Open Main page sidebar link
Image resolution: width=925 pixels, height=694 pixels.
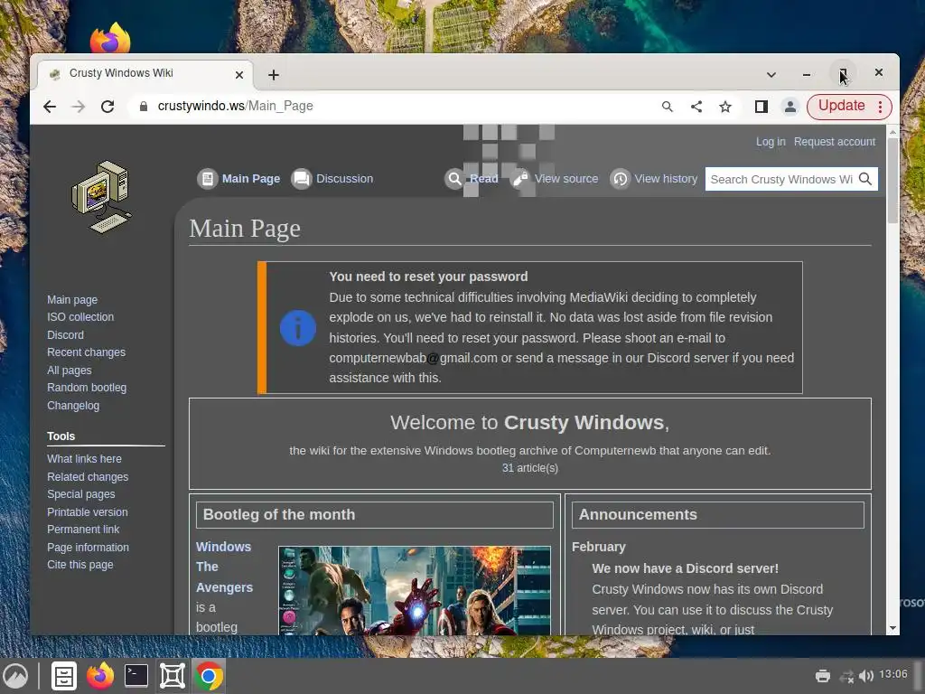pyautogui.click(x=72, y=300)
